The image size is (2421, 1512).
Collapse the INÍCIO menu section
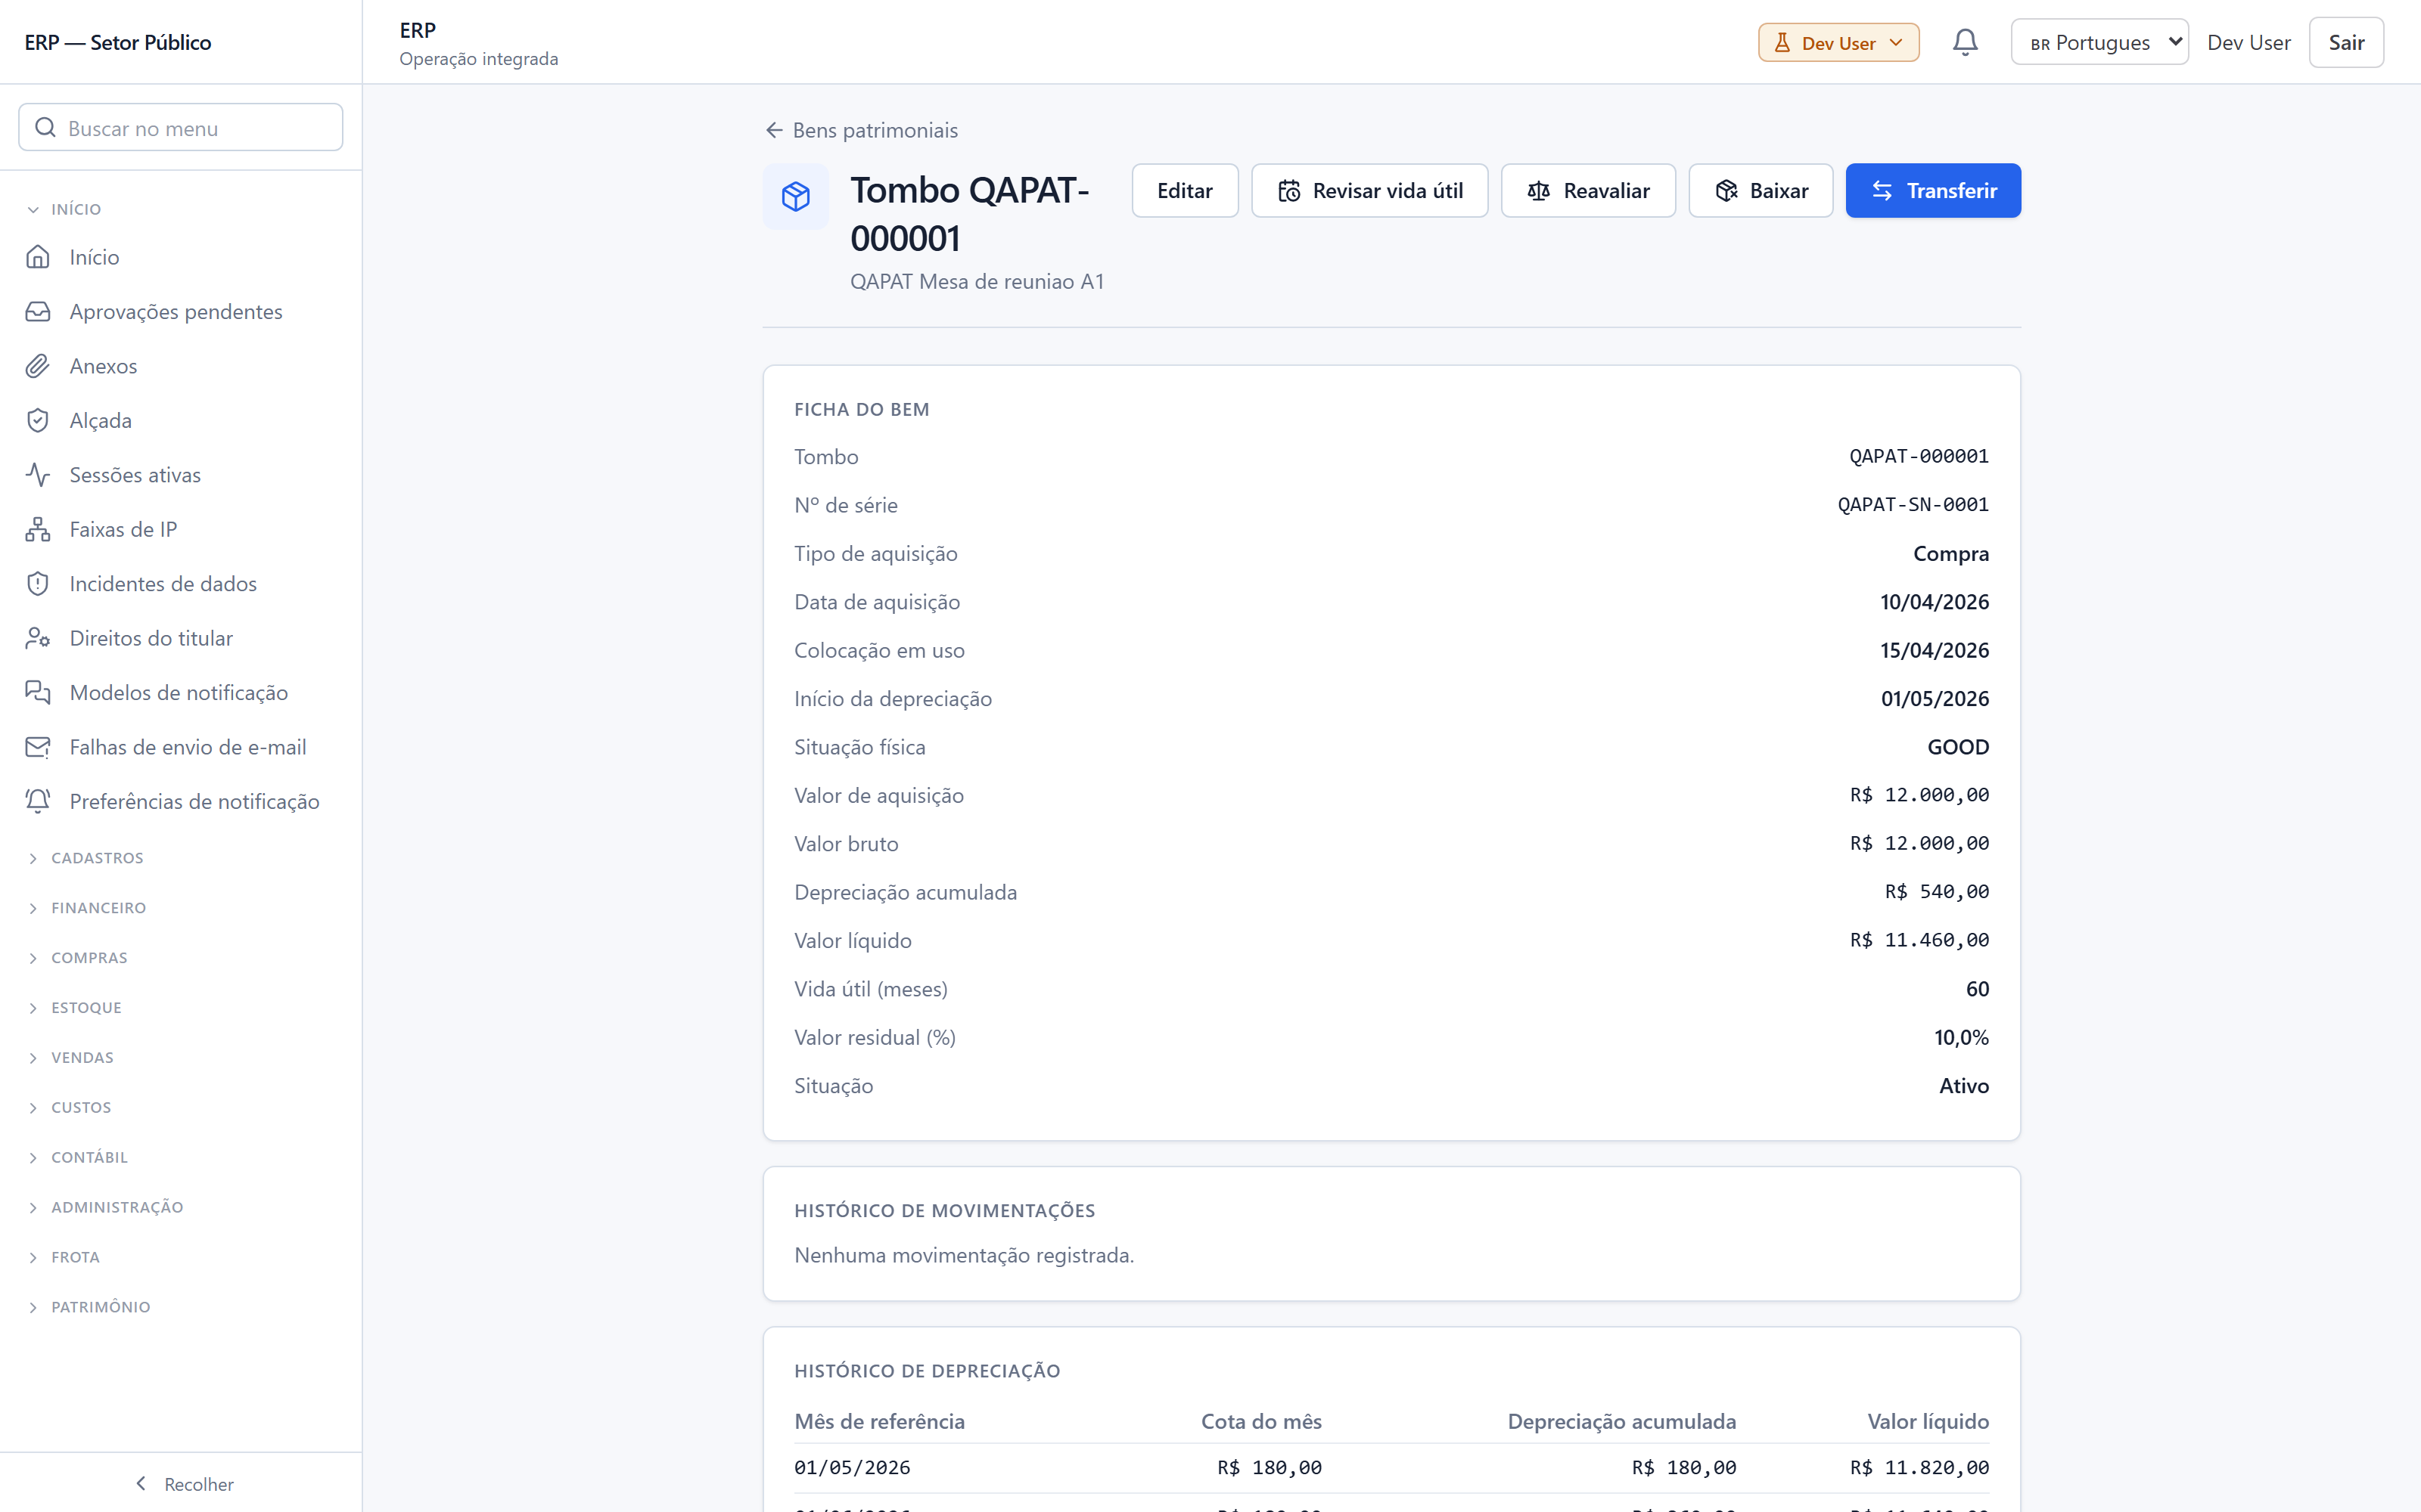66,209
